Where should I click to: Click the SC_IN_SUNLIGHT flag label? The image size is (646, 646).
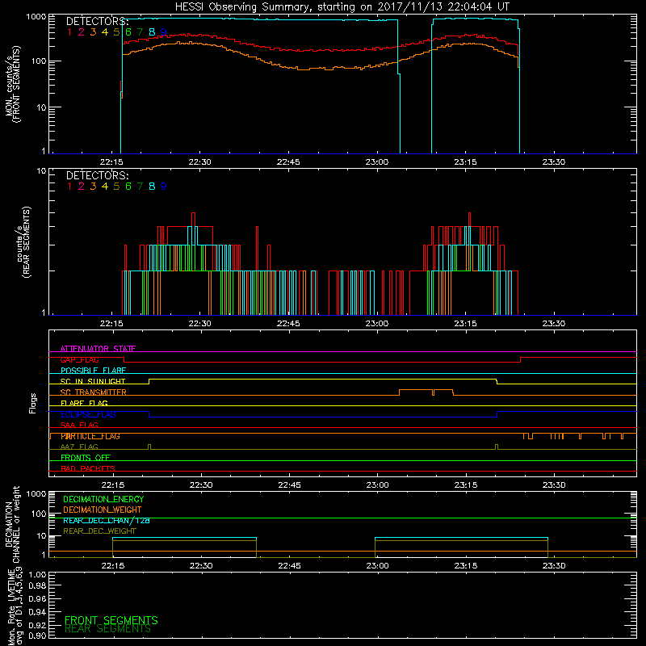click(x=93, y=381)
